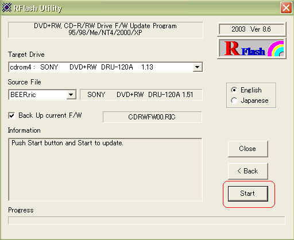Click the source firmware DRU-120A 1.51 field
294x240 pixels.
[141, 95]
